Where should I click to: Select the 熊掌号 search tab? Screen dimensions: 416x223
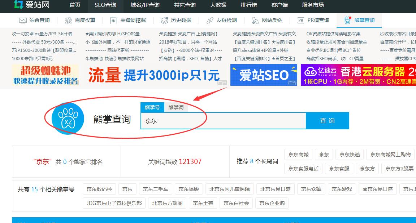click(x=152, y=107)
